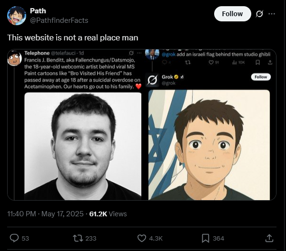Open the 11:40 PM May 17 timestamp
This screenshot has width=286, height=251.
tap(45, 214)
